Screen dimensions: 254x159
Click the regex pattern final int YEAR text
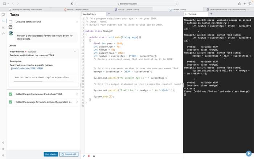(27, 68)
